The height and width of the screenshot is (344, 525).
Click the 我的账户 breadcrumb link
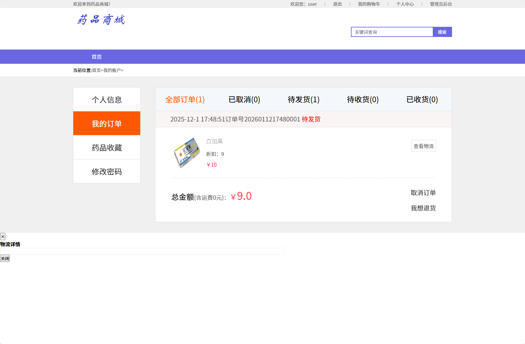point(112,70)
